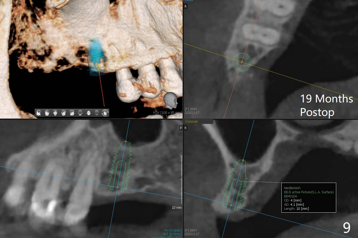Screen dimensions: 358x238
Task: Click the axial crosshair center circle
Action: point(242,62)
